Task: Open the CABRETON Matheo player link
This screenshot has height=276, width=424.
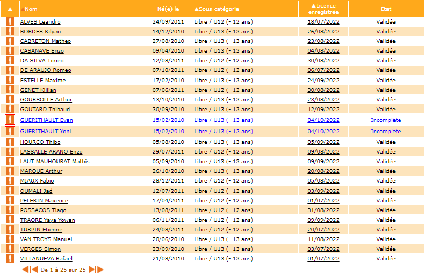Action: tap(45, 41)
